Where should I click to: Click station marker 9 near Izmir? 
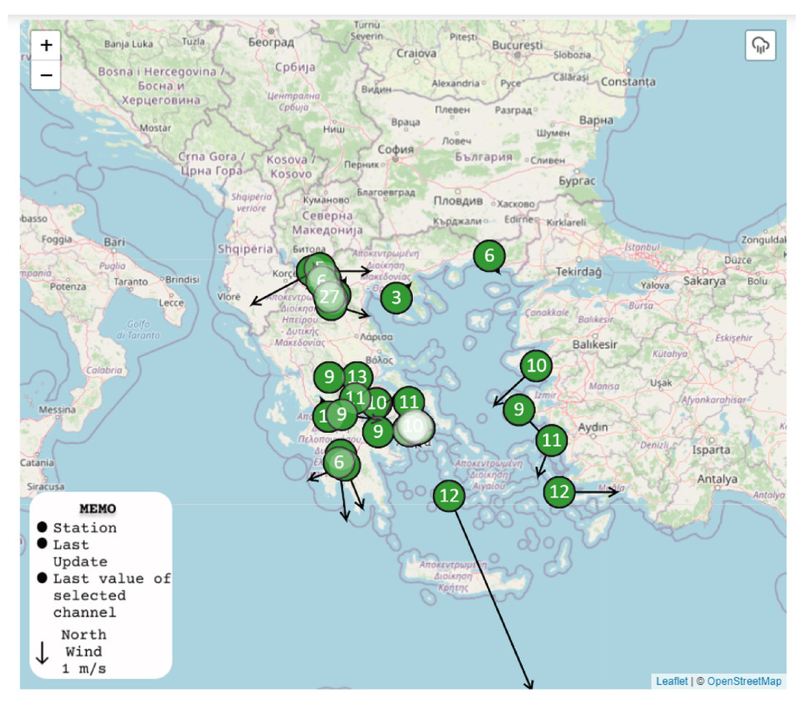(519, 409)
